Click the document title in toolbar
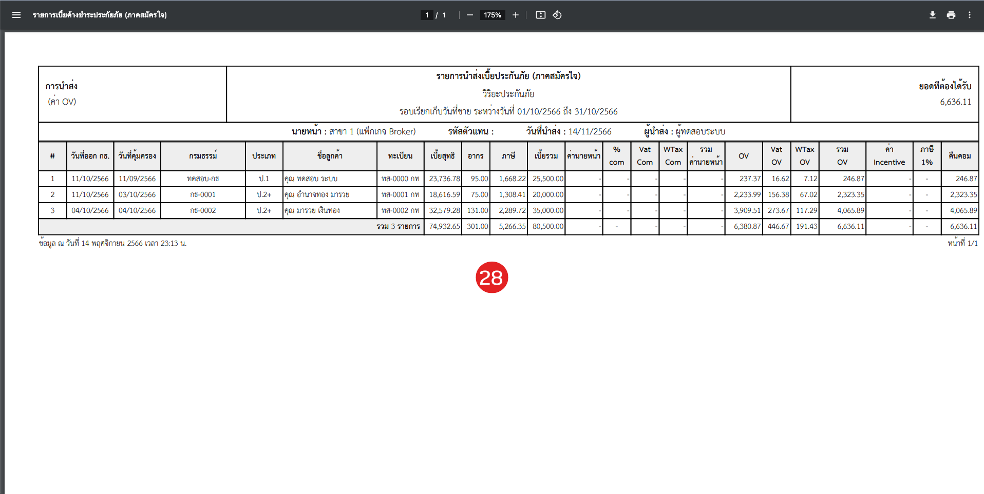 100,15
